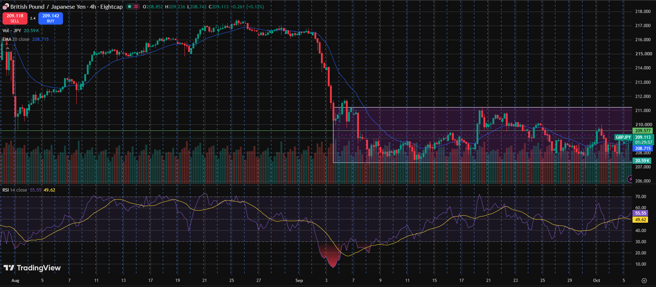Screen dimensions: 656x287
Task: Click the purple 55.55 RSI legend value
Action: [35, 190]
